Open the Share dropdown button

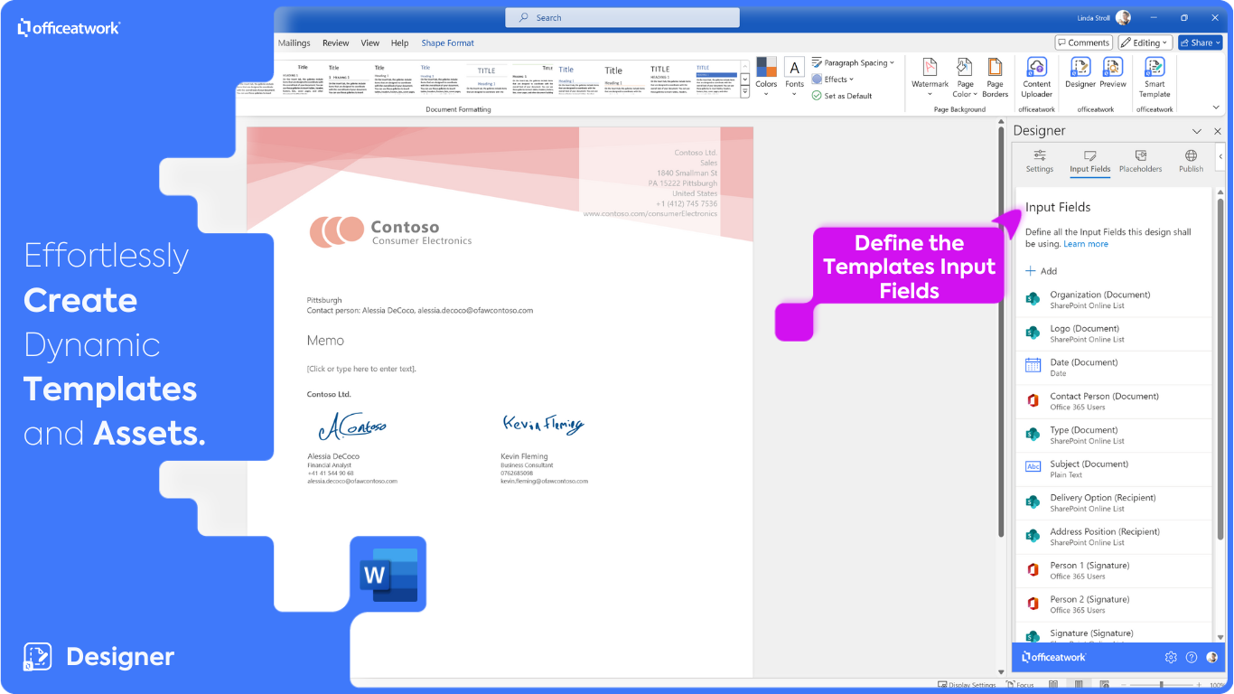click(x=1200, y=42)
